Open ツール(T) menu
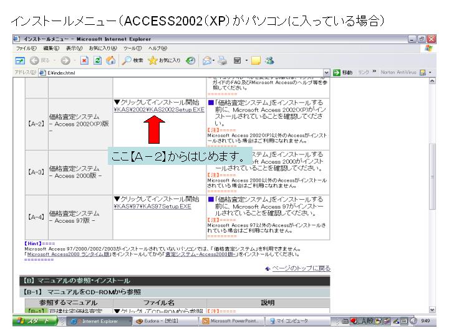Image resolution: width=449 pixels, height=336 pixels. 133,49
